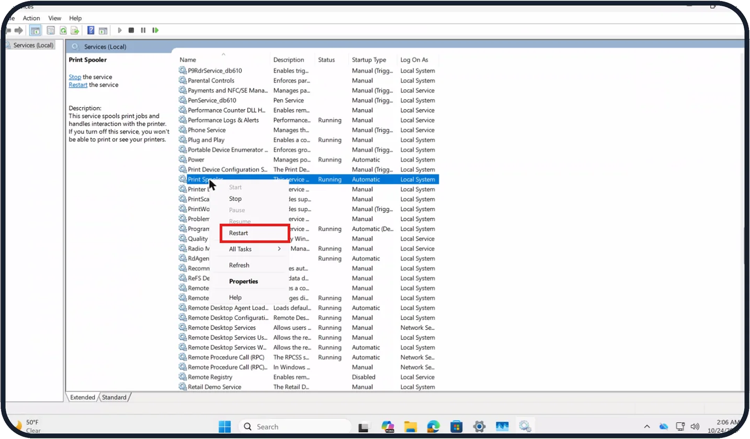Click the gear icon beside Retail Demo Service

183,387
